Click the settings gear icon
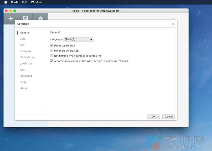212x151 pixels. [40, 18]
